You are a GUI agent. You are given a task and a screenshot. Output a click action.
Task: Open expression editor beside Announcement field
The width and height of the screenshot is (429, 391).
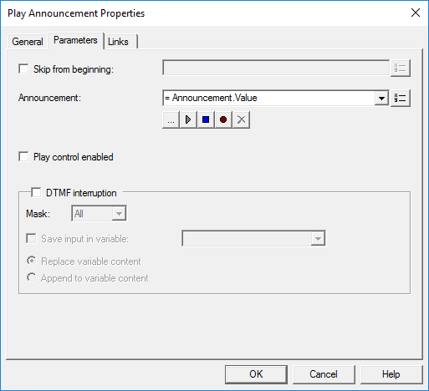(401, 98)
